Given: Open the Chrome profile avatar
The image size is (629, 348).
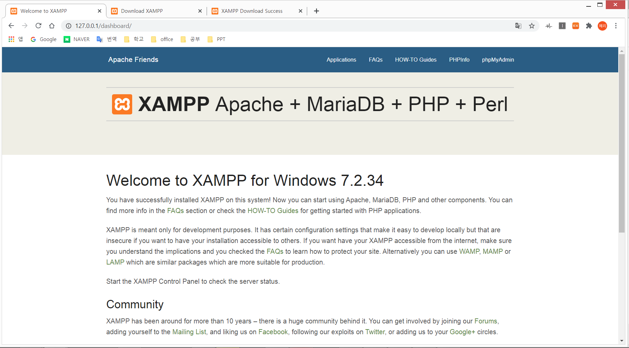Looking at the screenshot, I should pos(602,26).
